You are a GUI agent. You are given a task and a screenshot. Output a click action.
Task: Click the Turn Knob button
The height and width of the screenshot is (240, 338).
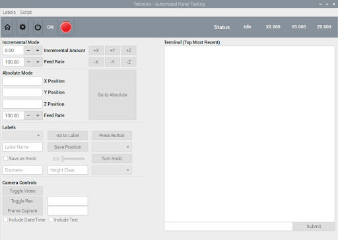click(112, 158)
